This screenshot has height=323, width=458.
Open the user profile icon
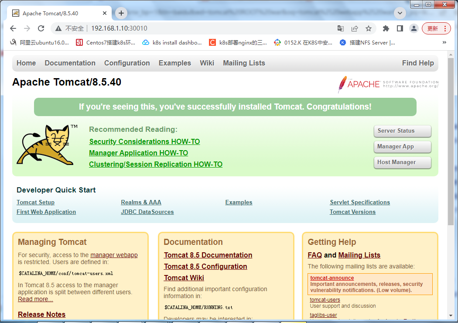pyautogui.click(x=414, y=28)
